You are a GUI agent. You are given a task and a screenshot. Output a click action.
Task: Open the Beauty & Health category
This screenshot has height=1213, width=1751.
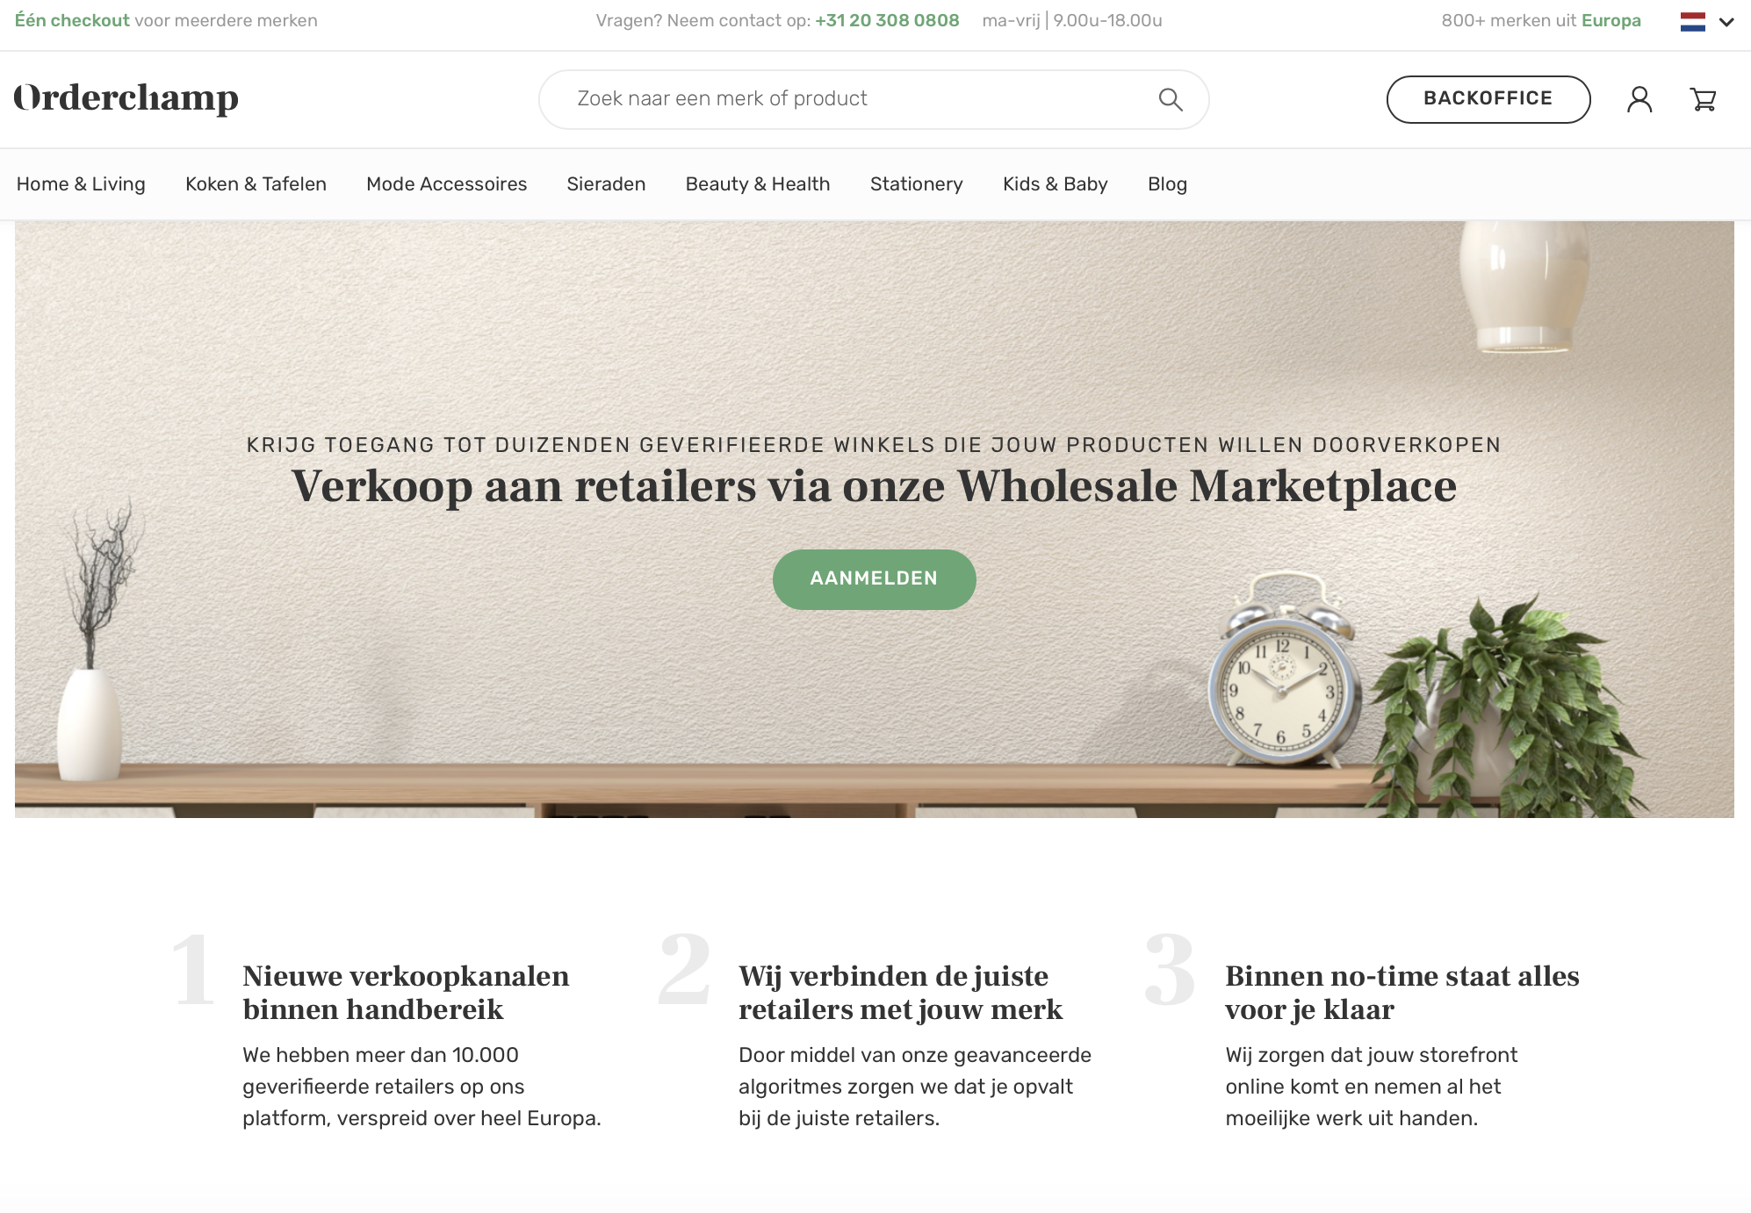[758, 184]
